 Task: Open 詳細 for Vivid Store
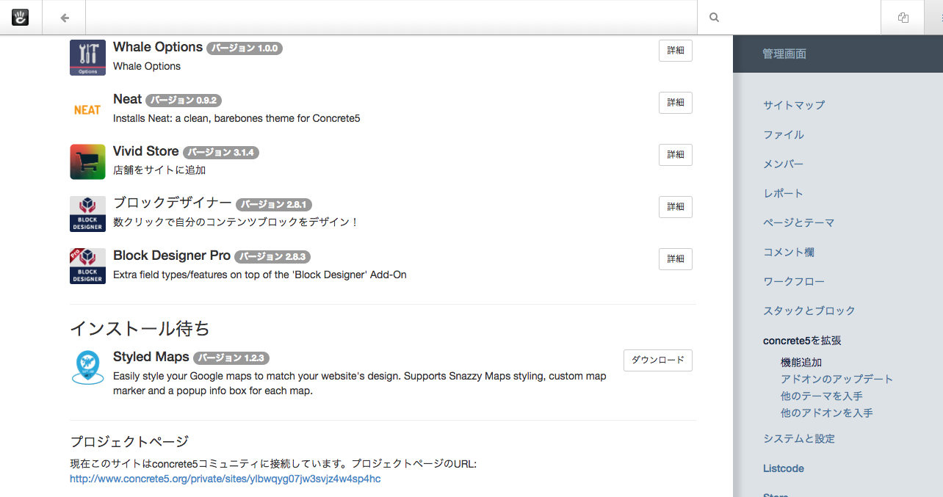click(676, 155)
